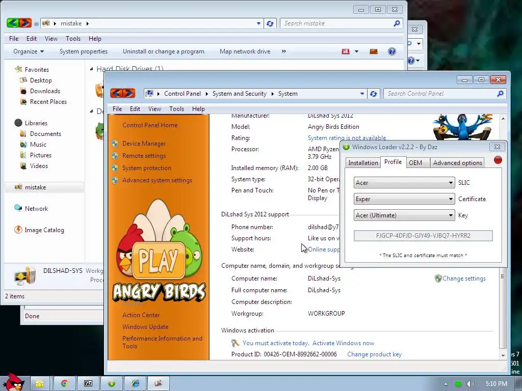This screenshot has height=391, width=522.
Task: Toggle the preview pane icon in the mistake toolbar
Action: [x=374, y=51]
